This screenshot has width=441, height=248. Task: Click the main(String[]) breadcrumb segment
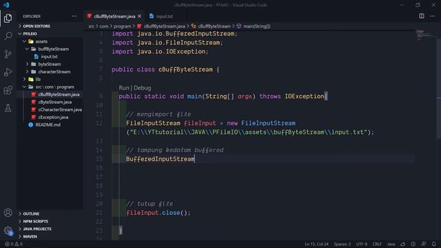(x=256, y=26)
